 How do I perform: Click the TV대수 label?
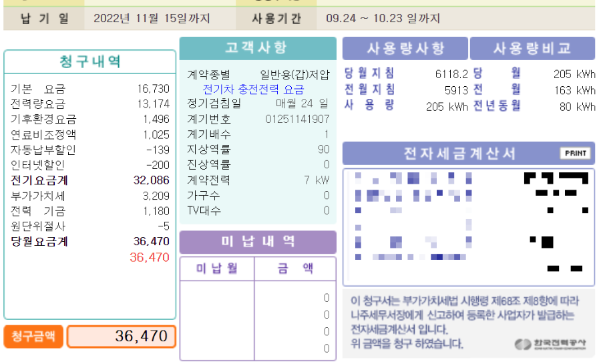click(204, 211)
